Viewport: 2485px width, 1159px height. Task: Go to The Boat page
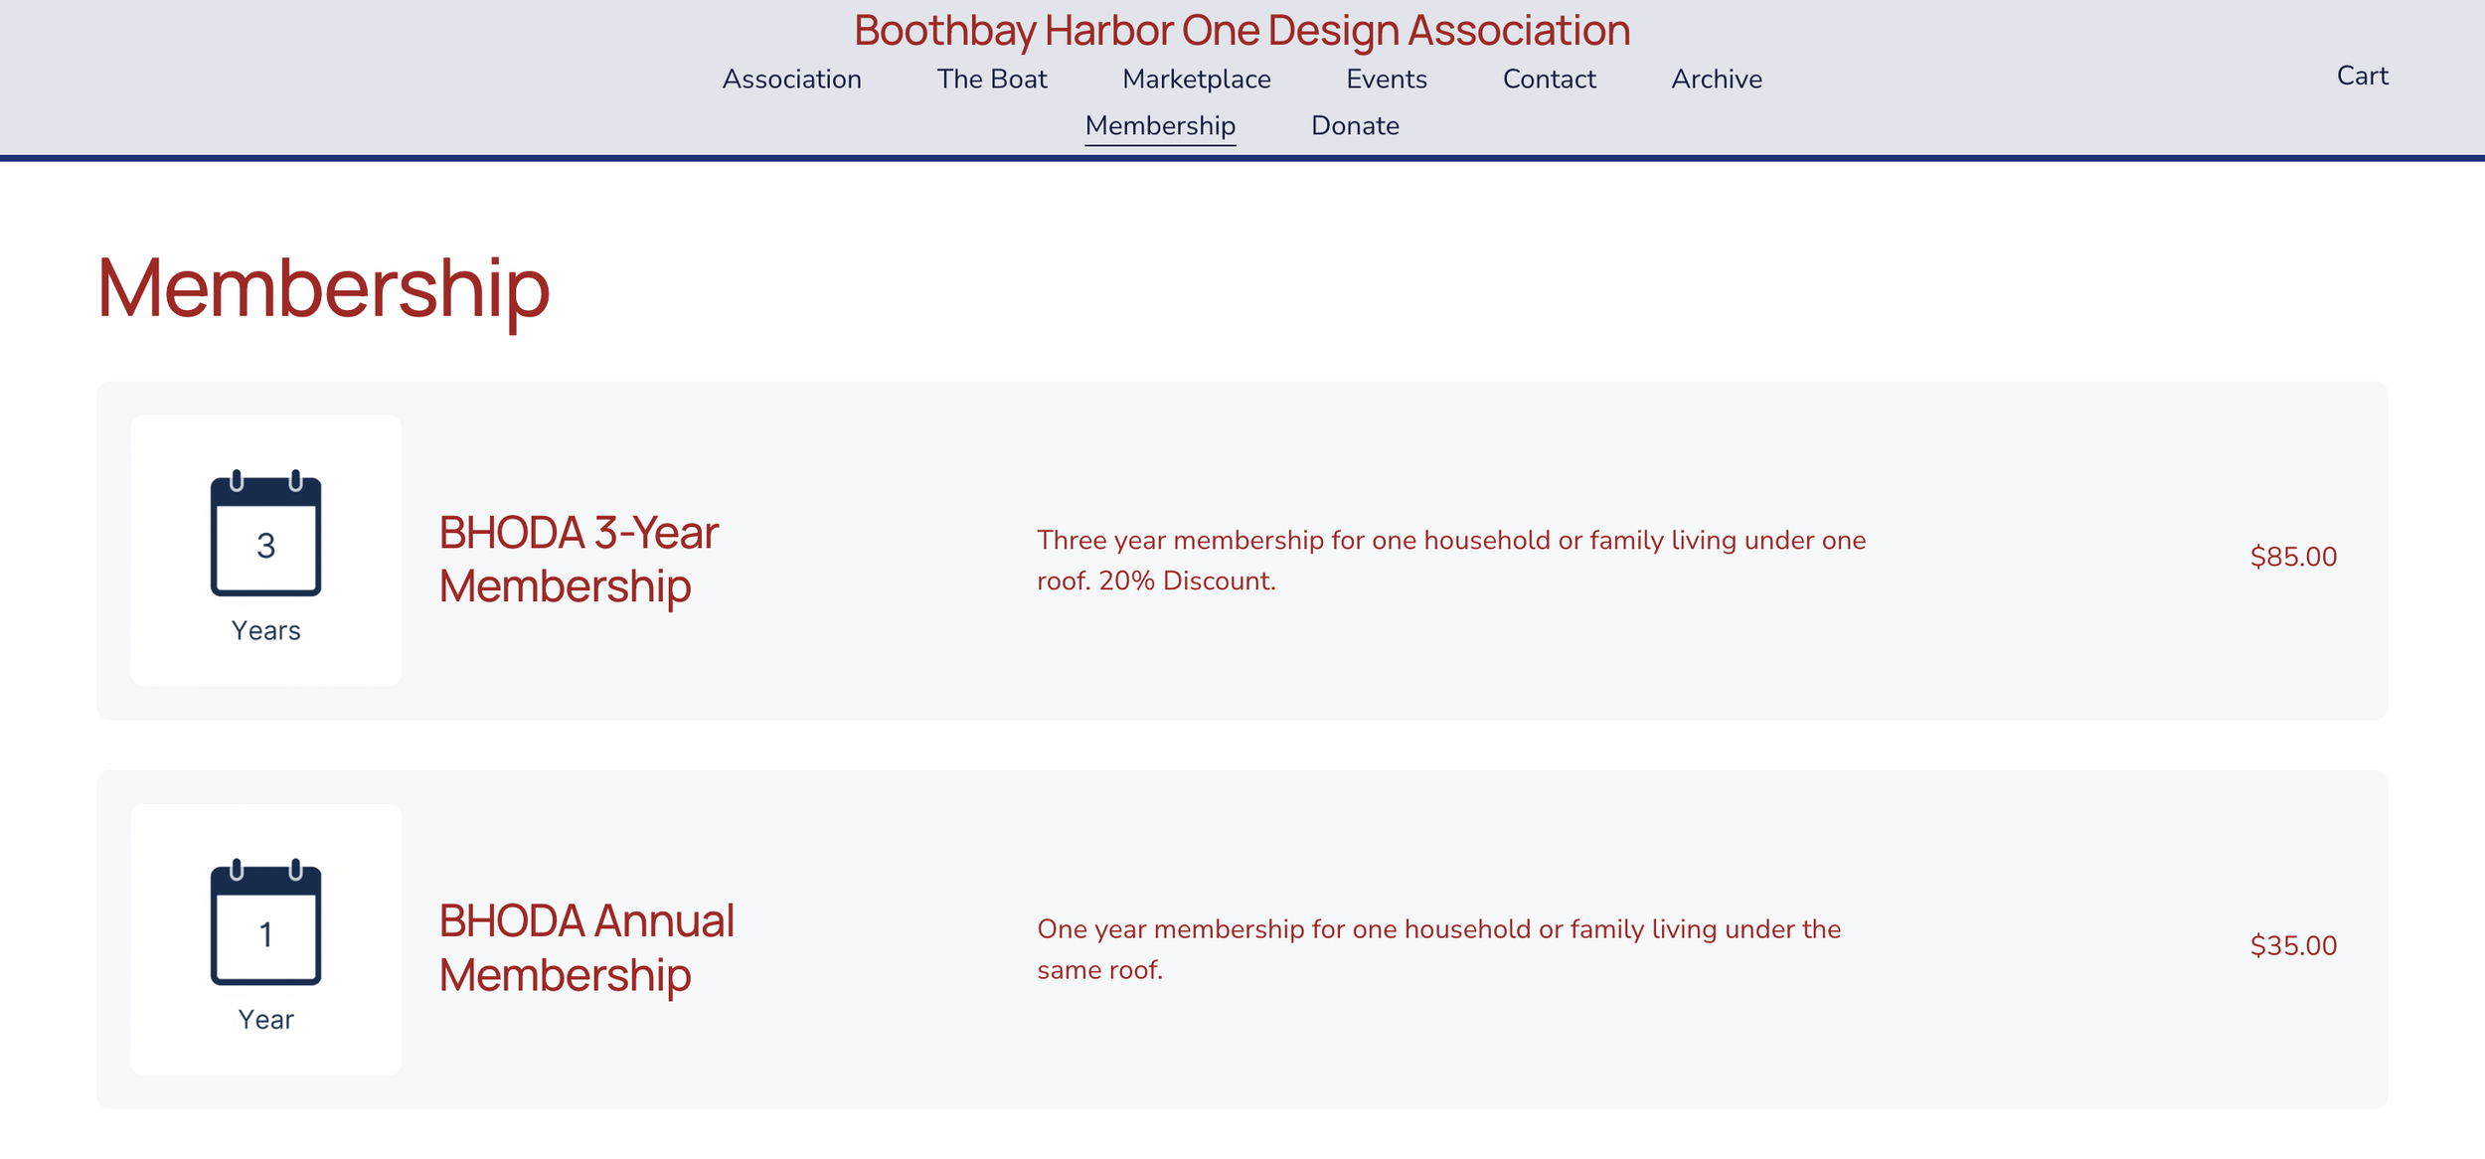click(992, 79)
